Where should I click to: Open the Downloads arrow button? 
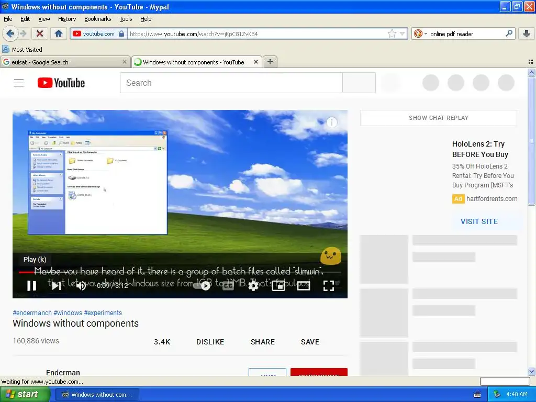tap(527, 33)
